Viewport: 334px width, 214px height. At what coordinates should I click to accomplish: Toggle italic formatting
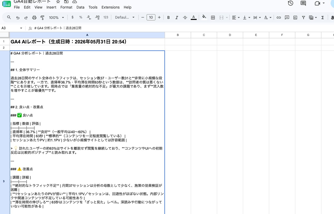point(177,18)
